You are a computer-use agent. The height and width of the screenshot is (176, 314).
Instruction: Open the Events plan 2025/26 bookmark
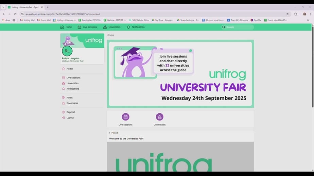pos(90,20)
